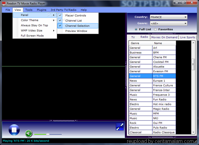Stop playback with the blue stop button
199x145 pixels.
(14, 130)
